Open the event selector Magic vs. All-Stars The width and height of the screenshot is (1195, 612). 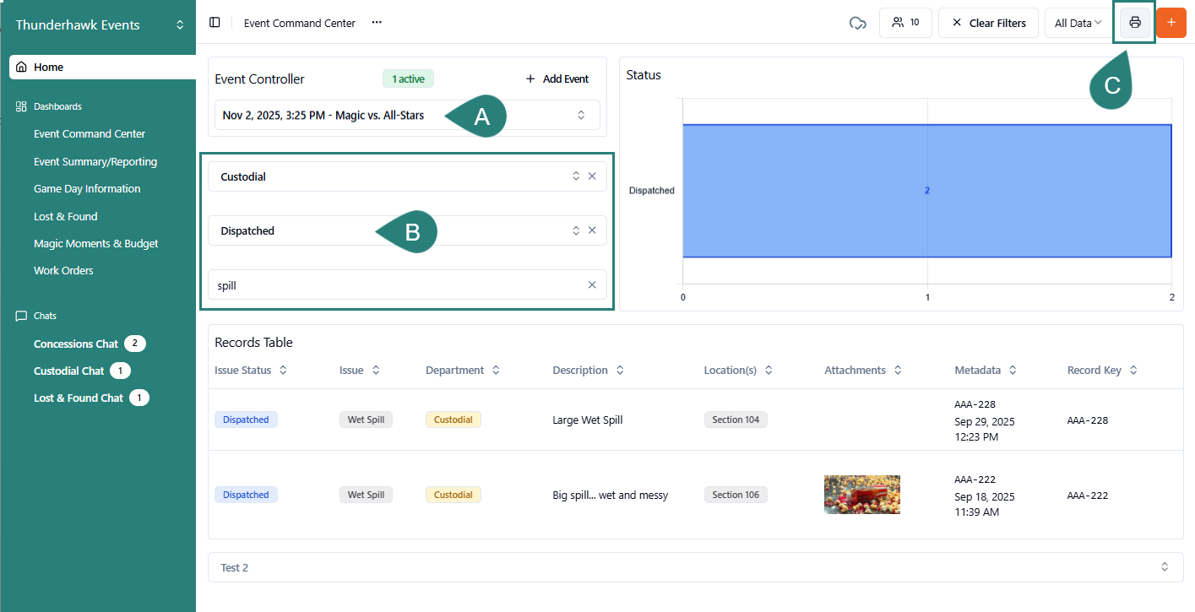[x=407, y=115]
